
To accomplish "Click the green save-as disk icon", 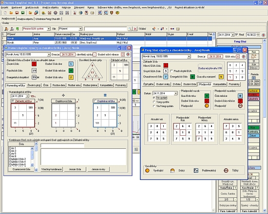I will pyautogui.click(x=23, y=13).
